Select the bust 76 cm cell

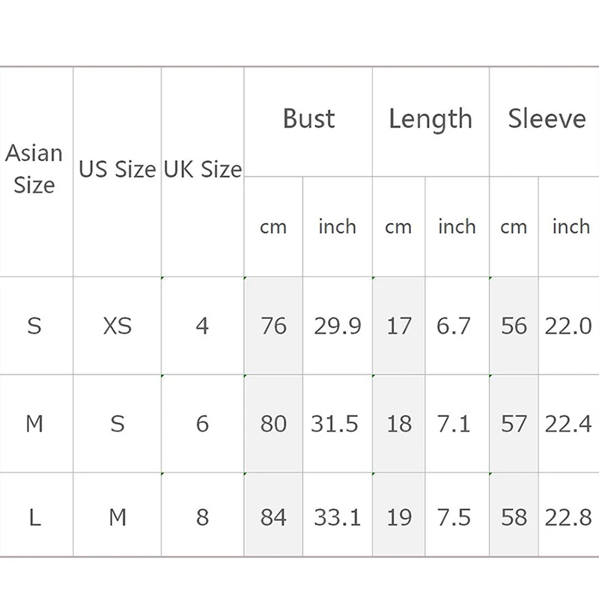(273, 326)
